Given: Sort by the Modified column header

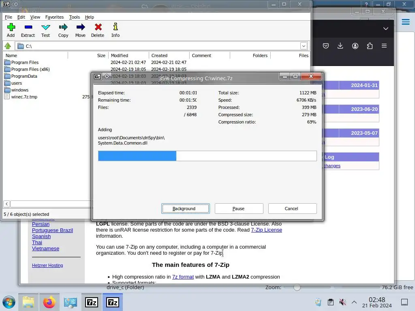Looking at the screenshot, I should coord(129,55).
